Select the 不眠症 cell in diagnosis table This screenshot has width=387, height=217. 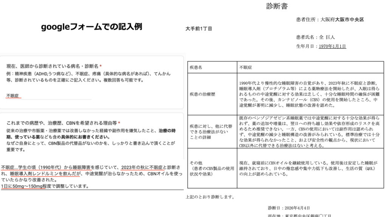(x=246, y=67)
